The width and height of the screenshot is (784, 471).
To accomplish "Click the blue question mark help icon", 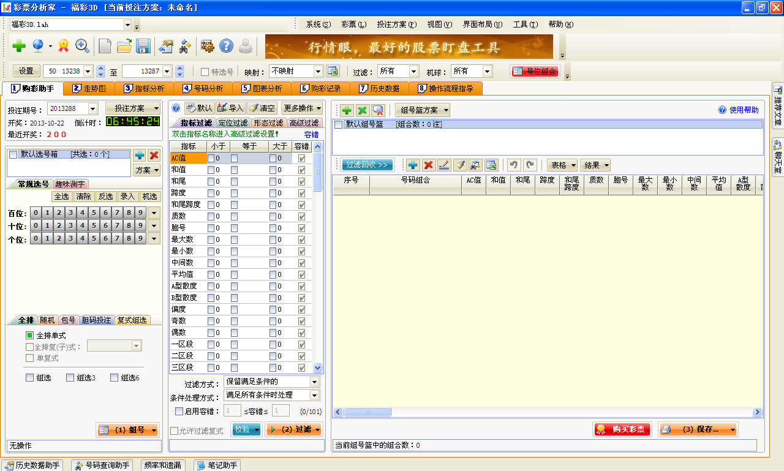I will 227,47.
